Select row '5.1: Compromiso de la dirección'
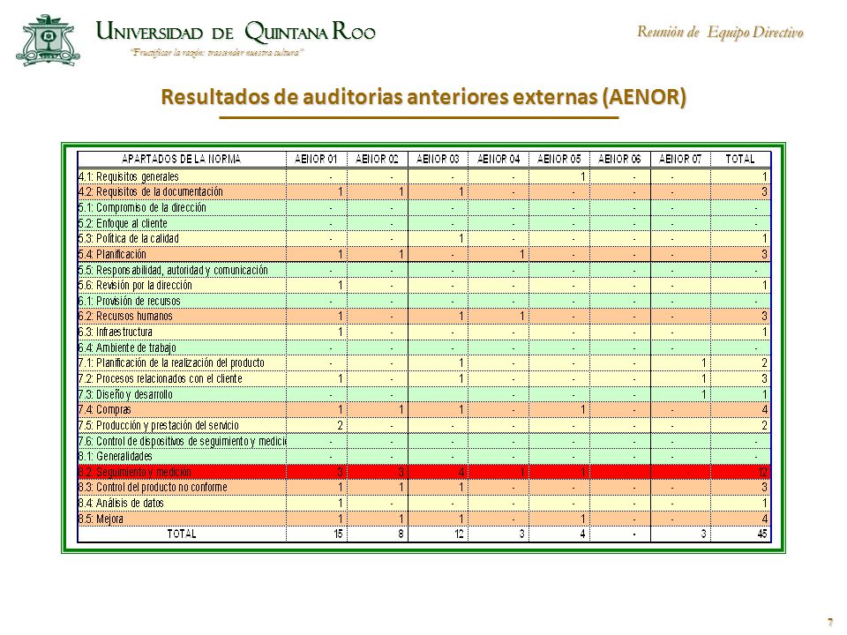Screen dimensions: 847x635 click(x=424, y=207)
